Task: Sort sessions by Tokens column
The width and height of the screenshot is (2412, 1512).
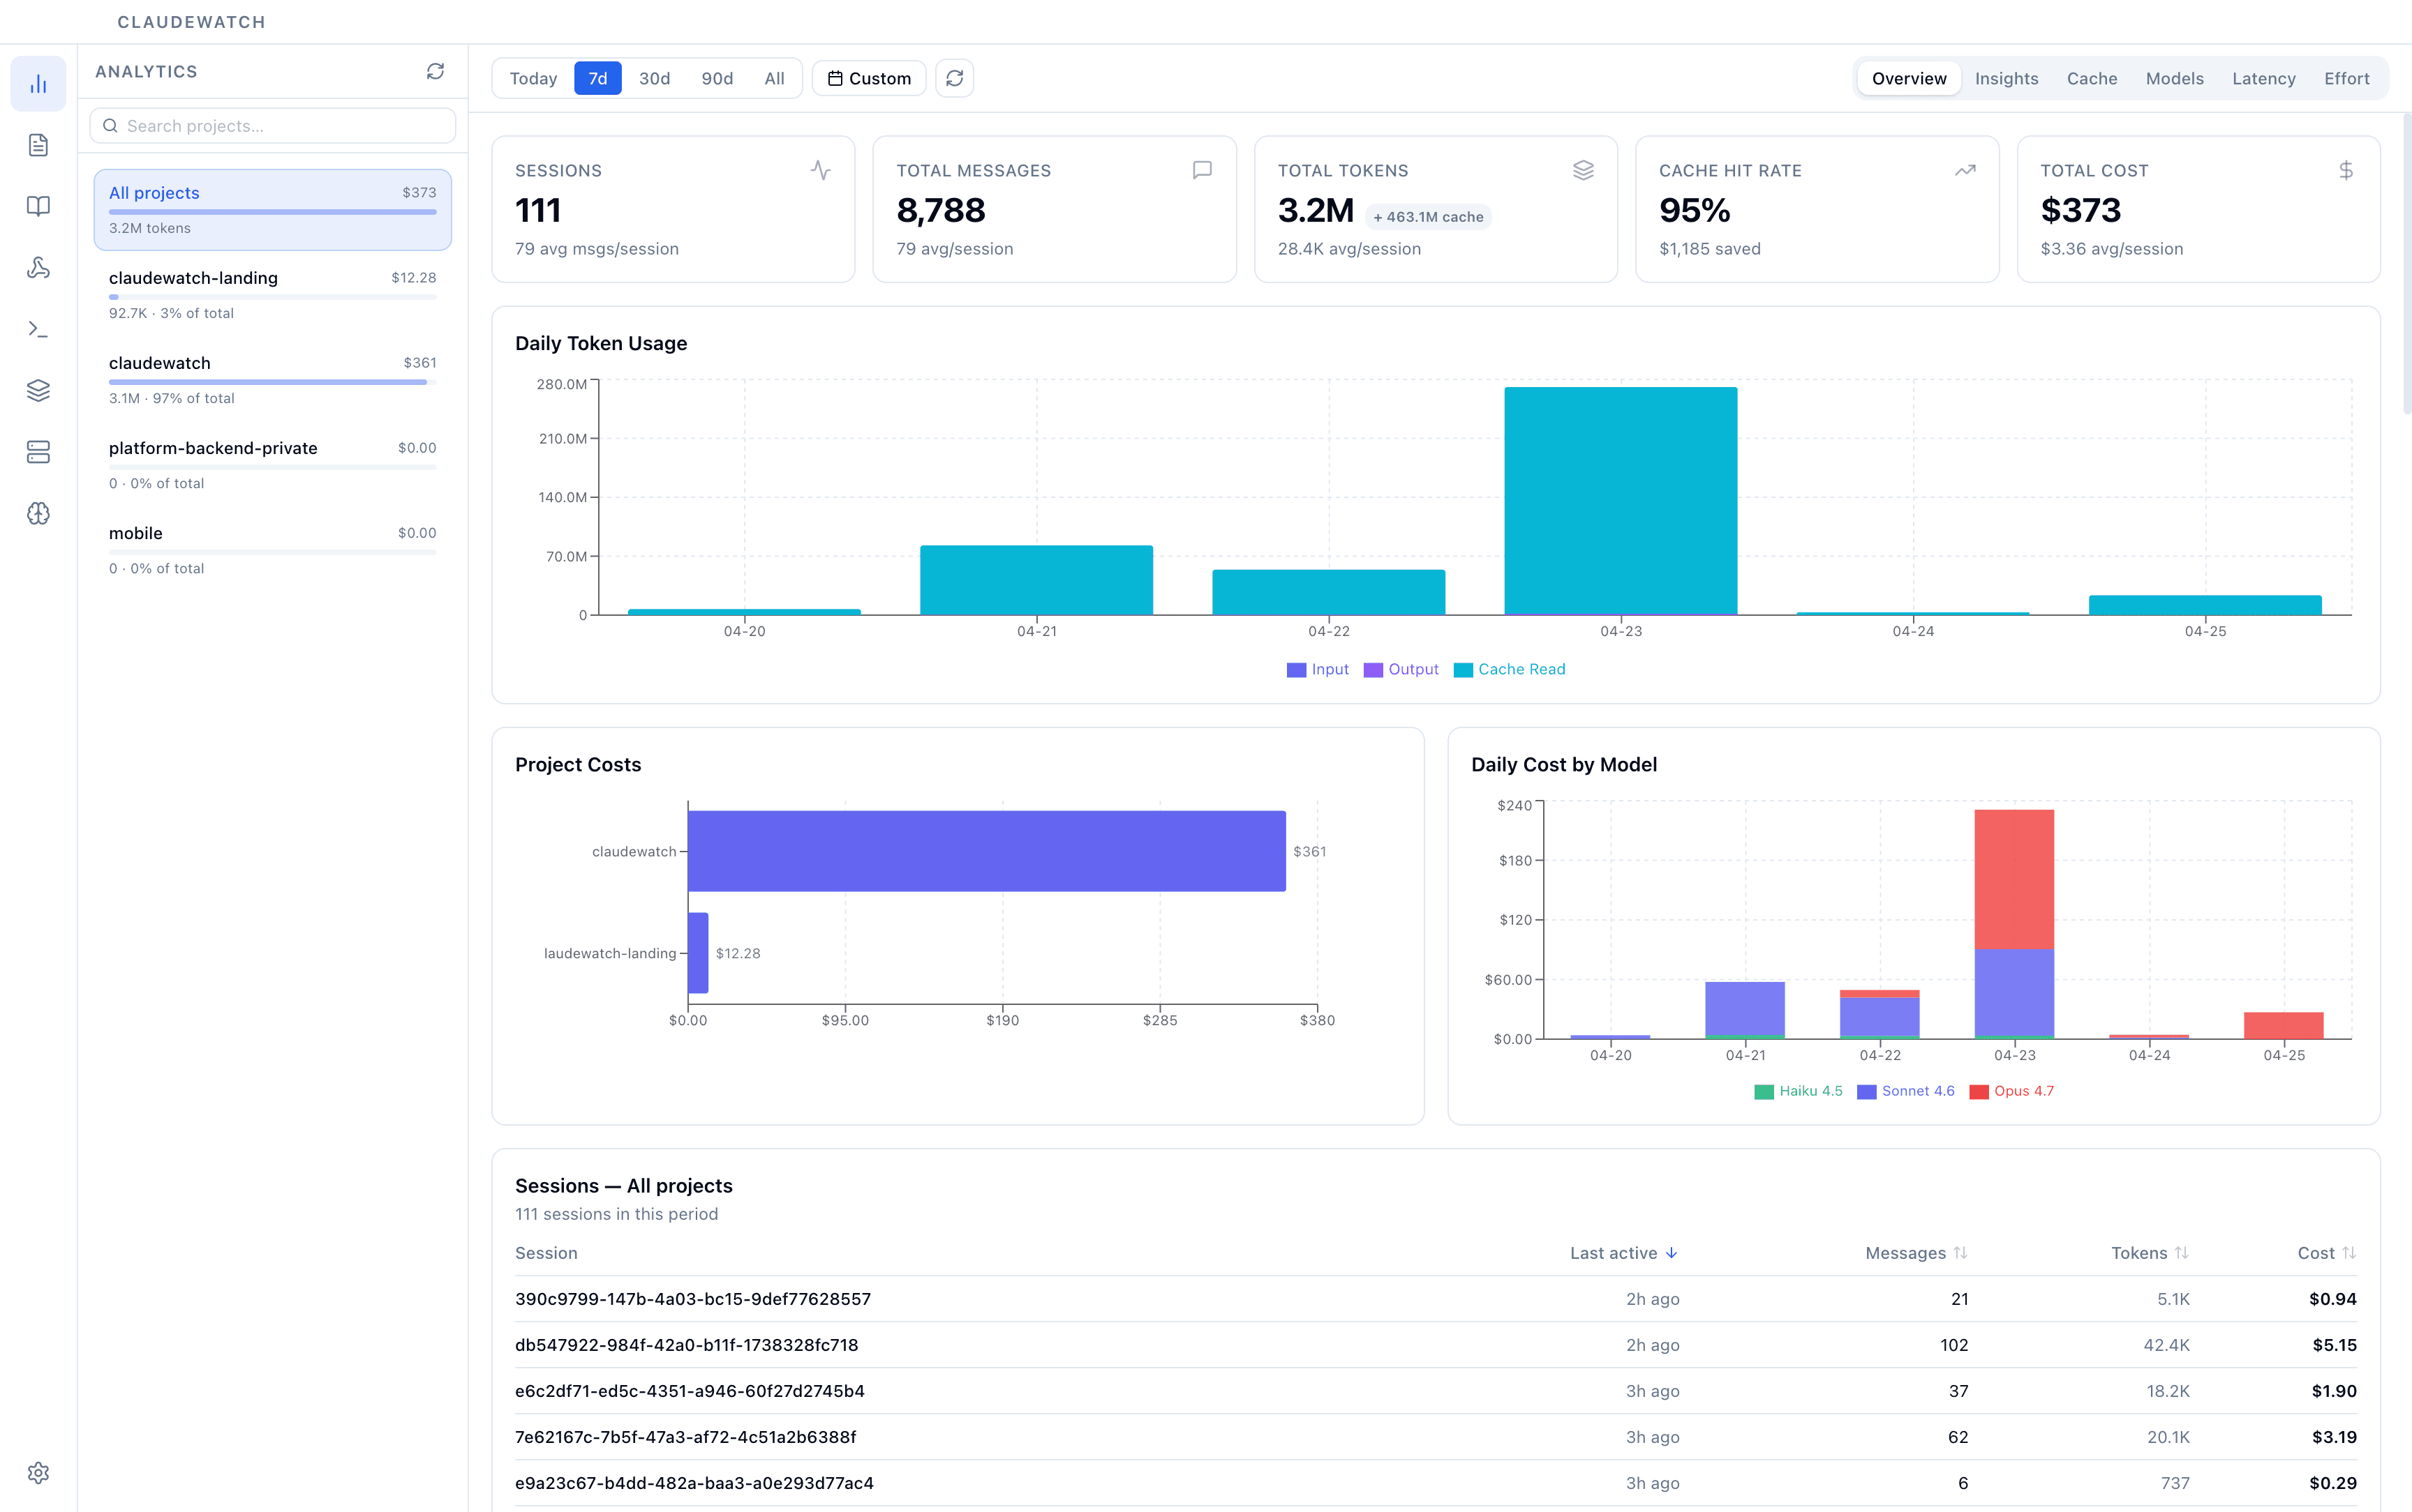Action: coord(2150,1253)
